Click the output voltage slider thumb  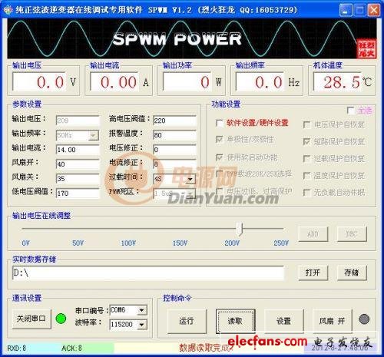click(x=240, y=229)
